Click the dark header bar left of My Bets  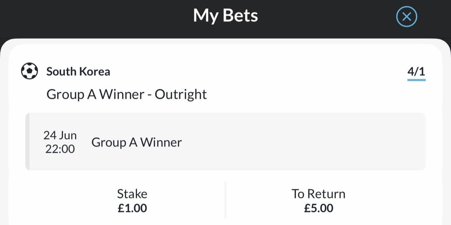point(88,17)
